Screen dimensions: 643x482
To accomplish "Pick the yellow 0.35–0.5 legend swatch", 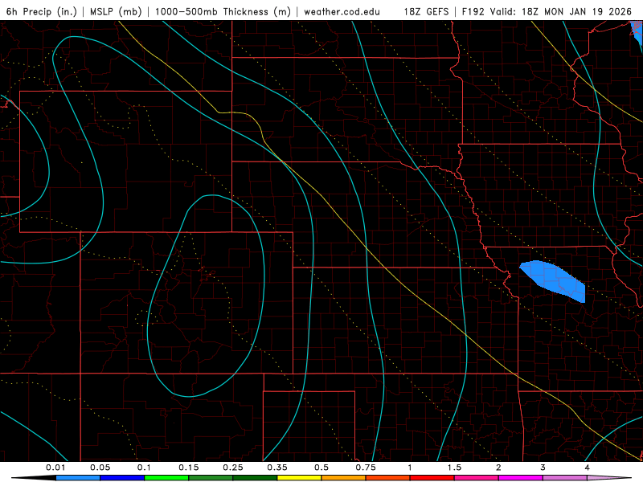I will point(299,478).
